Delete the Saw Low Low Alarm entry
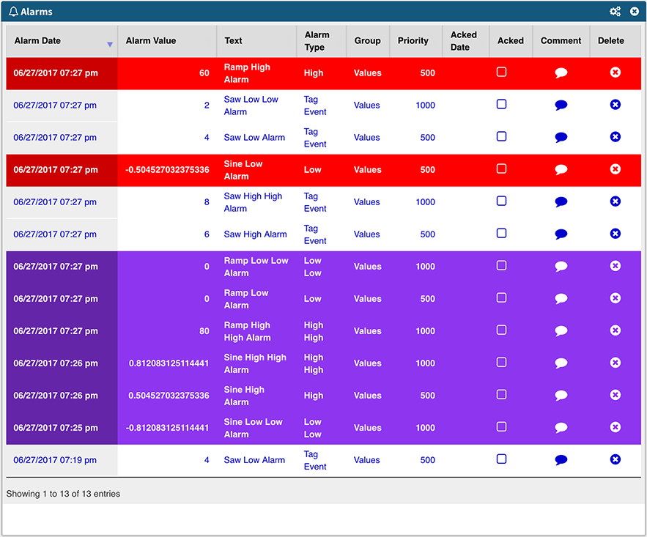Screen dimensions: 647x537 [x=615, y=105]
